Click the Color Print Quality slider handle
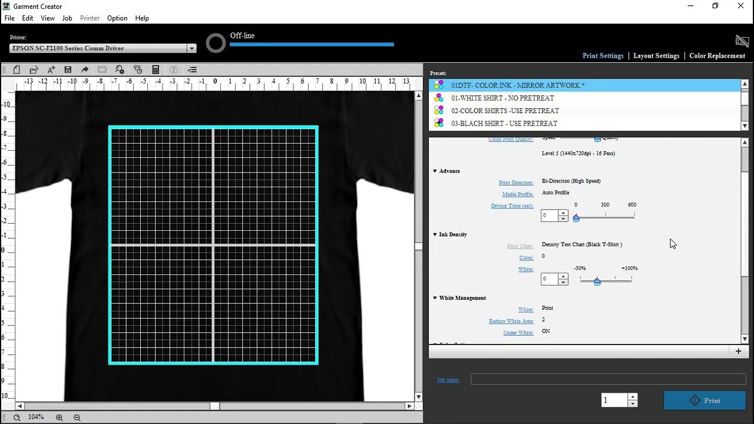The width and height of the screenshot is (754, 424). click(597, 139)
